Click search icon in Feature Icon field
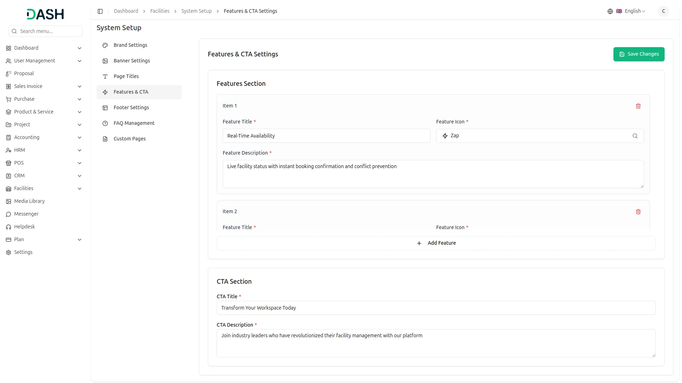 [x=635, y=136]
